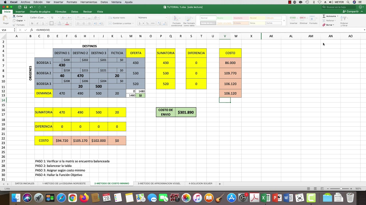Click the Autosuma sigma icon

pyautogui.click(x=324, y=16)
